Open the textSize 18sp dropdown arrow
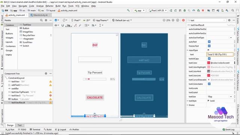Viewport: 240px width, 135px height. (x=231, y=97)
